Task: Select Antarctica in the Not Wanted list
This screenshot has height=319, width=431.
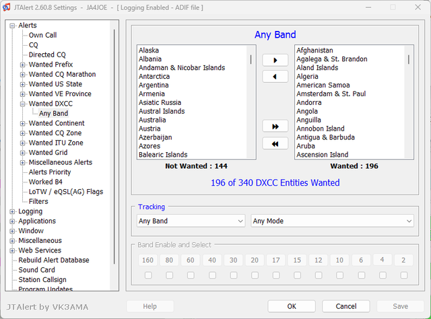Action: point(154,76)
